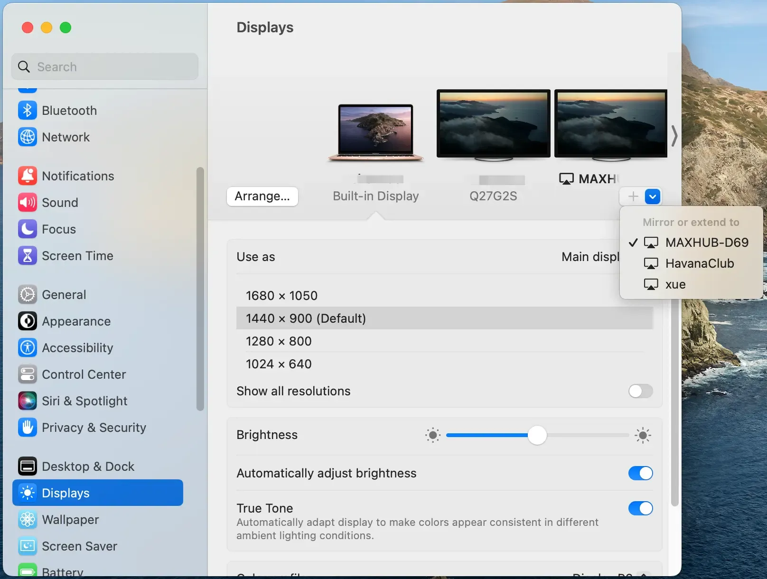767x579 pixels.
Task: Click in the Search field
Action: pyautogui.click(x=105, y=67)
